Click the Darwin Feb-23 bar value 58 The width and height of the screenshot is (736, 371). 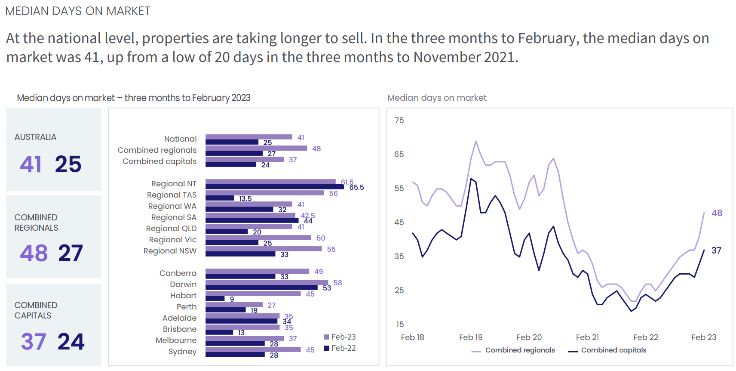tap(337, 283)
